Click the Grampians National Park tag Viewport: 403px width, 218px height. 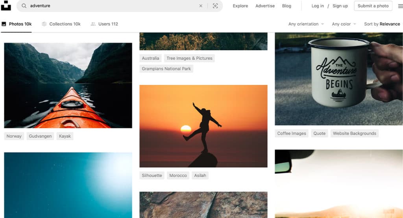click(166, 68)
